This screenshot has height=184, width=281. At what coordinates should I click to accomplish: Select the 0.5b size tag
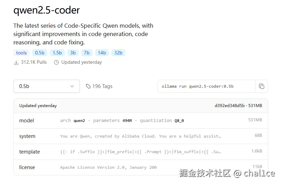click(x=39, y=53)
